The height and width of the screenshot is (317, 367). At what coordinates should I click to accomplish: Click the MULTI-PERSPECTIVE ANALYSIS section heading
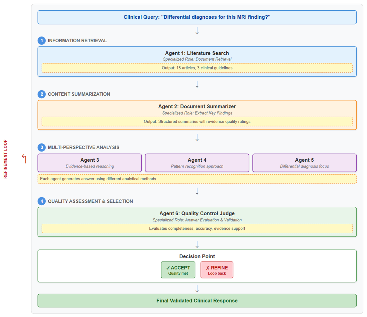(83, 147)
